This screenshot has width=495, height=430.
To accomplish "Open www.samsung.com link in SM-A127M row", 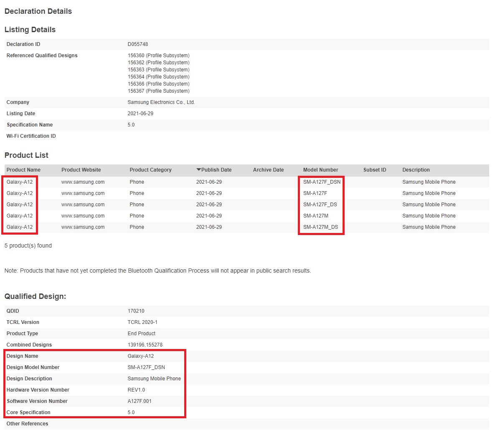I will [x=83, y=216].
